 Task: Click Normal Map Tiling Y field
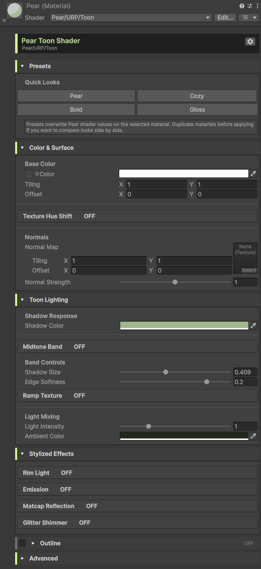point(194,261)
